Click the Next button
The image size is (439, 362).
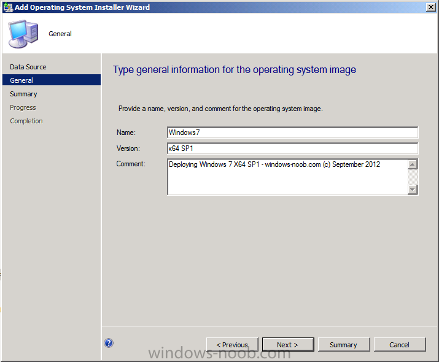tap(288, 345)
